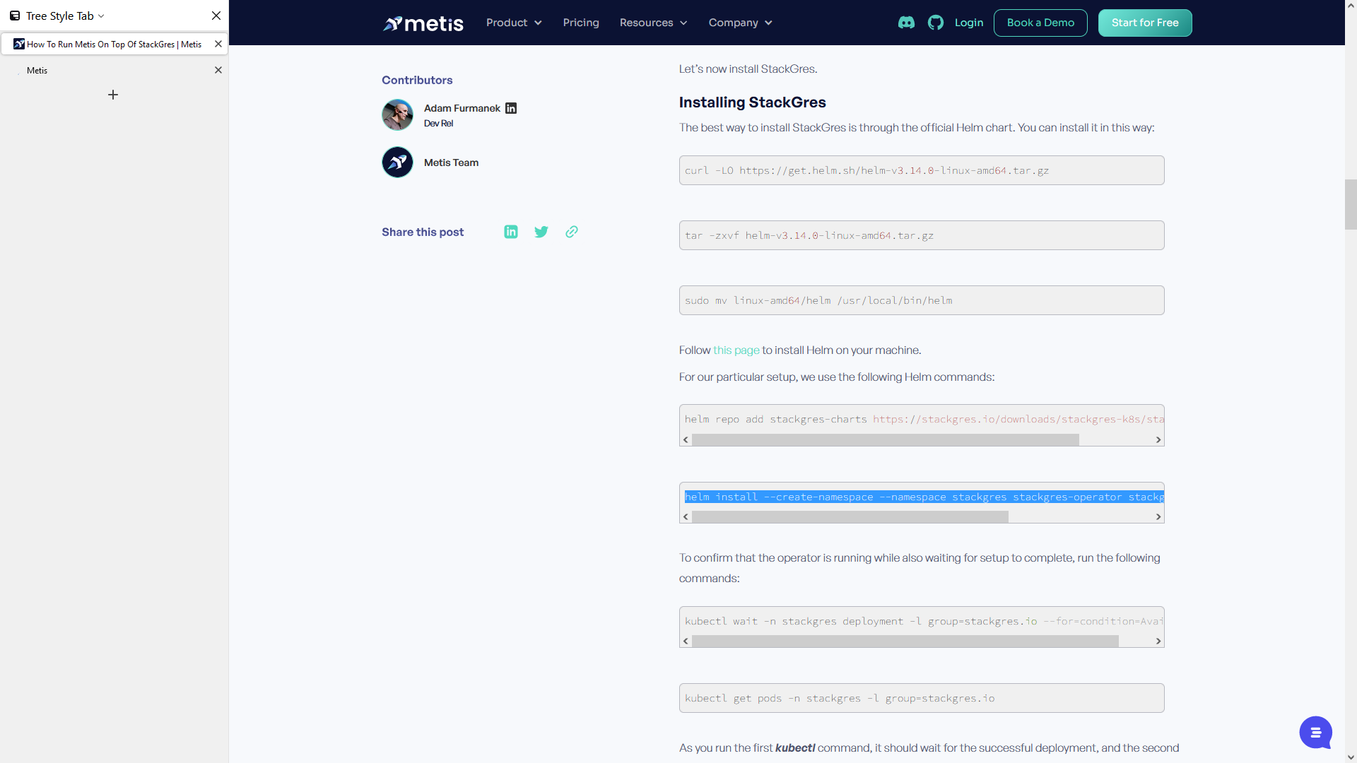Expand the Product dropdown menu
Screen dimensions: 1357x763
coord(514,23)
